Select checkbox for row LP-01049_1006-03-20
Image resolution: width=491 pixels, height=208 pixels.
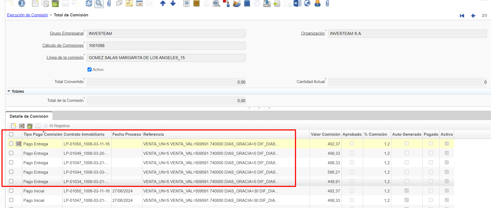[x=11, y=153]
